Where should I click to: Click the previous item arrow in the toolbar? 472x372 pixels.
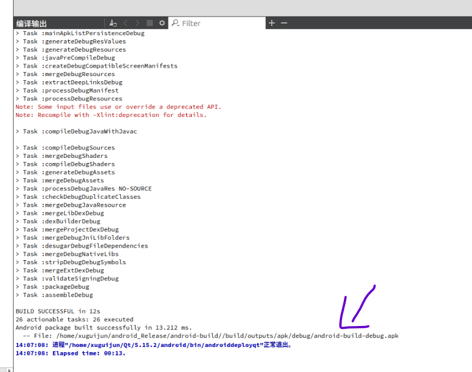pyautogui.click(x=126, y=23)
